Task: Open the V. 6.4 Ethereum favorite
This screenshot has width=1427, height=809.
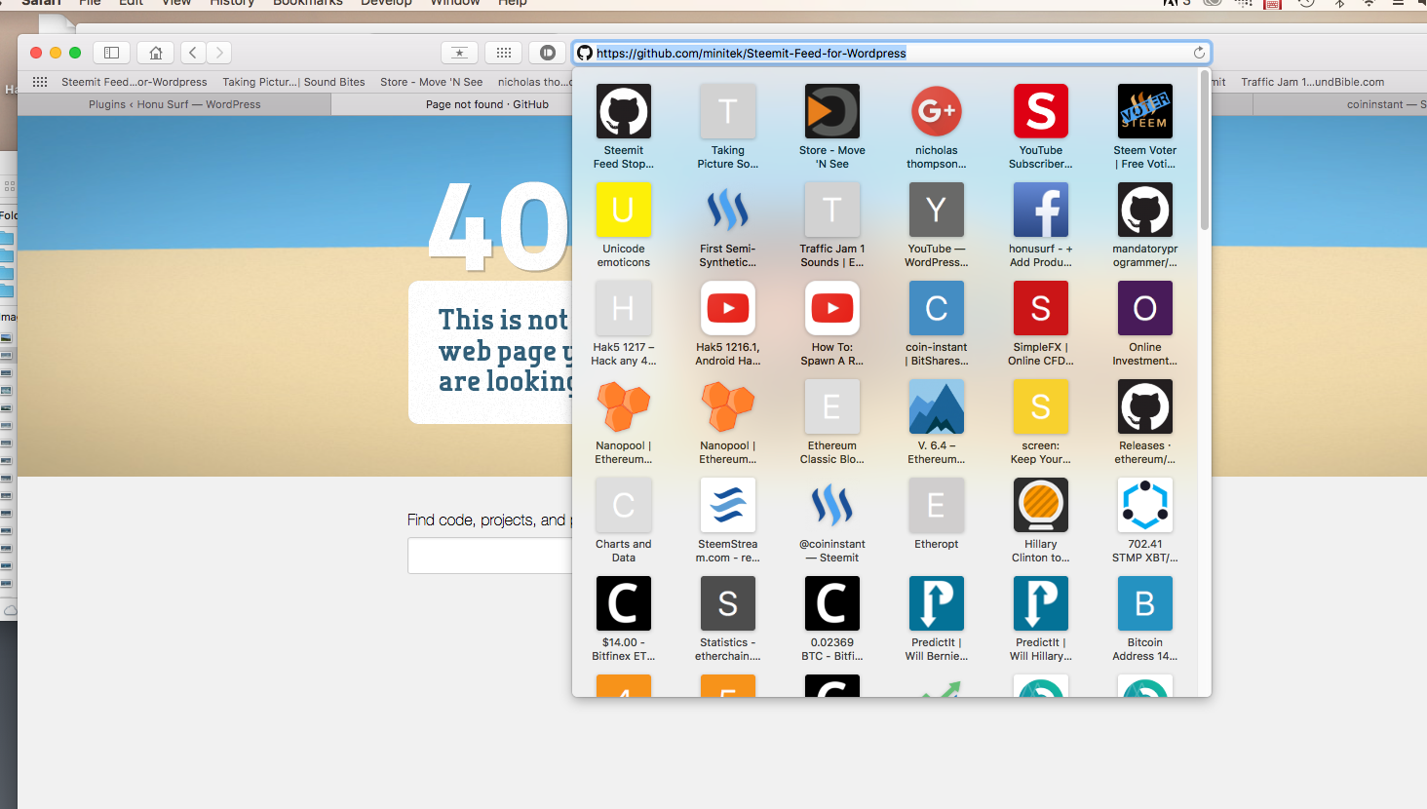Action: pos(937,406)
